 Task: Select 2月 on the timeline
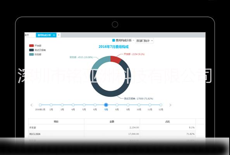(51, 105)
